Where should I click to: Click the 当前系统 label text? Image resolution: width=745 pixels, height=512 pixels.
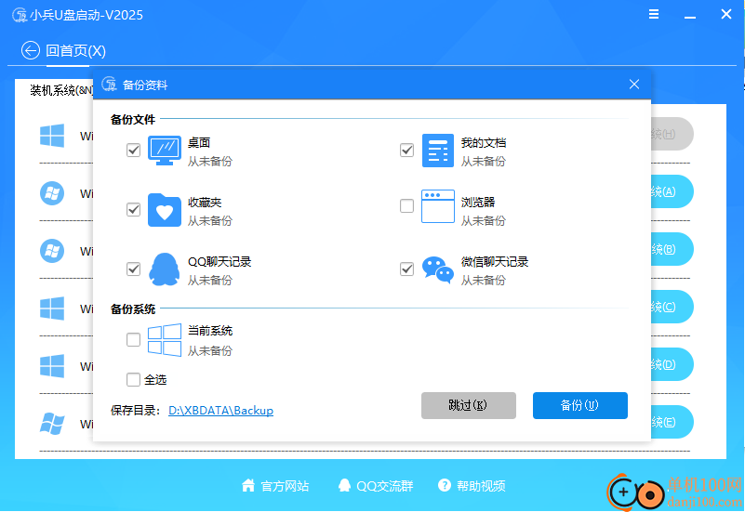(210, 331)
